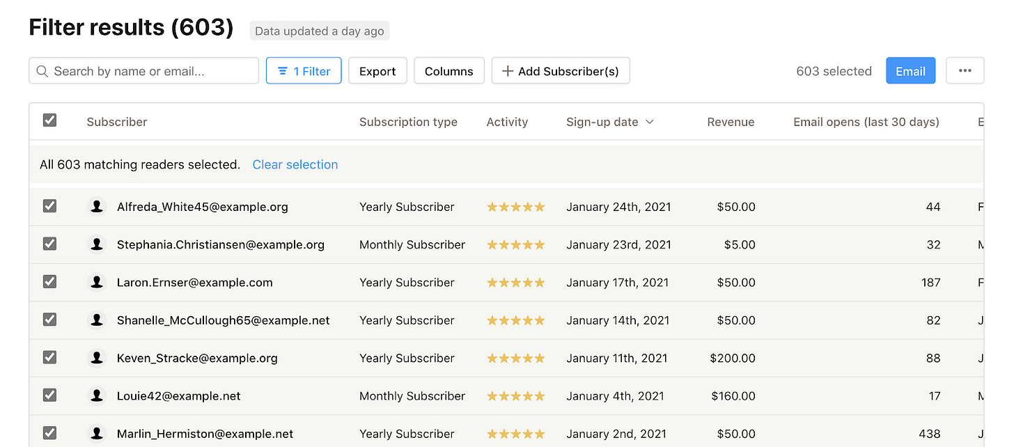
Task: Click the Clear selection link
Action: click(295, 164)
